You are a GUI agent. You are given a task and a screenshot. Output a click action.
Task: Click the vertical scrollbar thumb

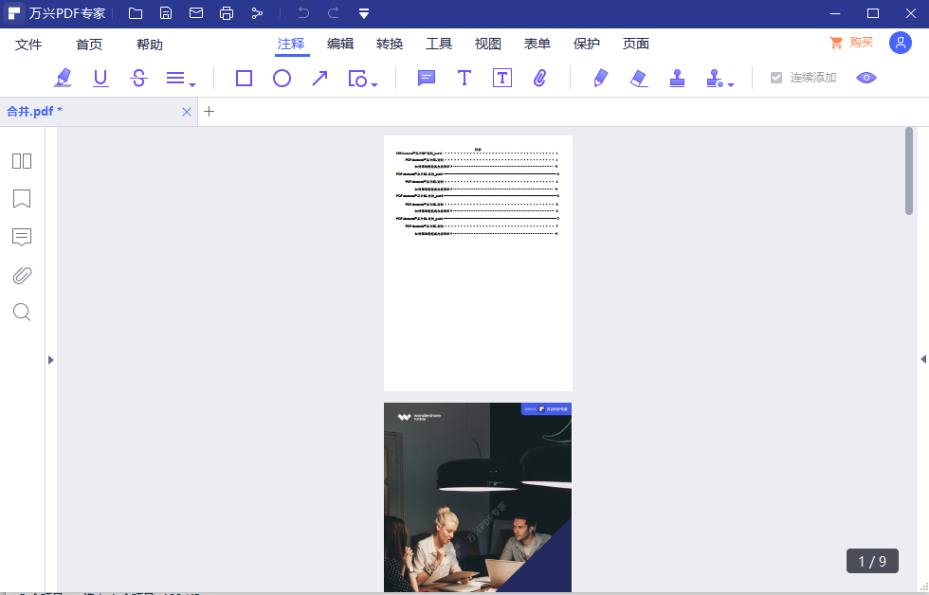909,171
